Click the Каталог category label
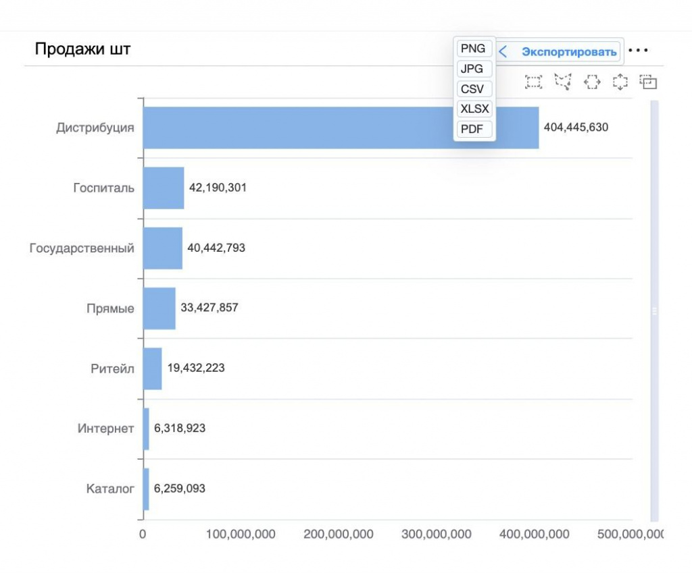 click(110, 489)
